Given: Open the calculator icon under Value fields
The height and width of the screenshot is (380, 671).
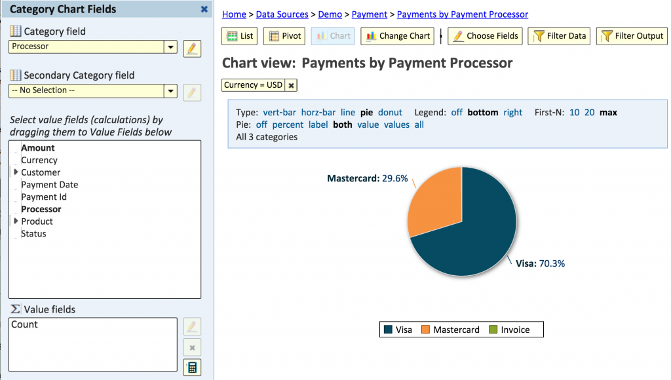Looking at the screenshot, I should tap(192, 368).
